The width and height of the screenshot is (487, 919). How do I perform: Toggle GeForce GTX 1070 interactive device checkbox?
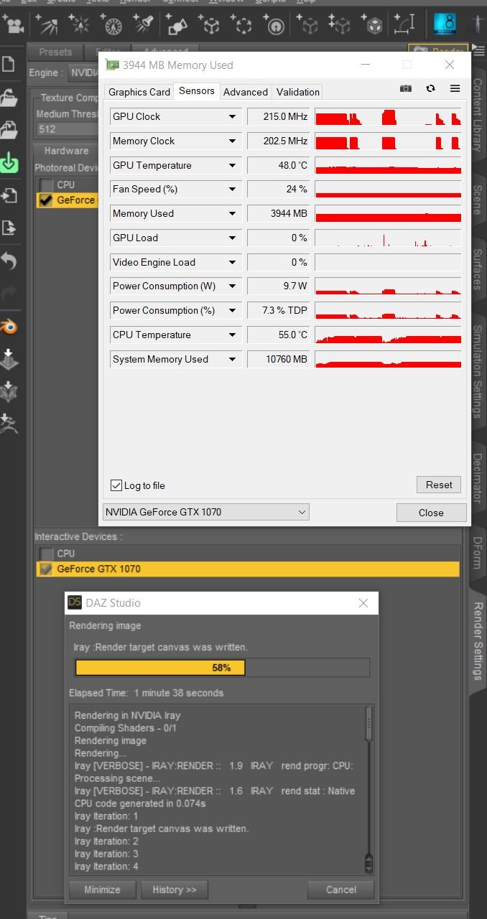47,569
